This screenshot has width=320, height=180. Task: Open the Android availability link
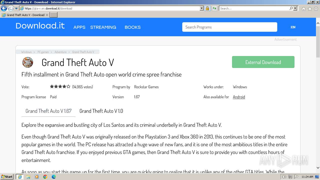click(x=239, y=97)
